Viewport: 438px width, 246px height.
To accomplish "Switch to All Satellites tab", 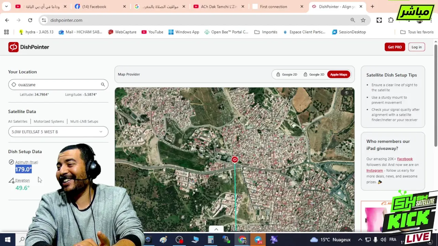I will pos(18,121).
